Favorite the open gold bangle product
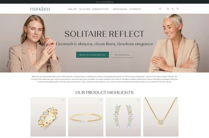This screenshot has height=138, width=209. tap(101, 100)
